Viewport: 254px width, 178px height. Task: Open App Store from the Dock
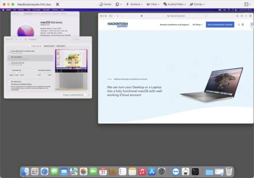(x=152, y=172)
